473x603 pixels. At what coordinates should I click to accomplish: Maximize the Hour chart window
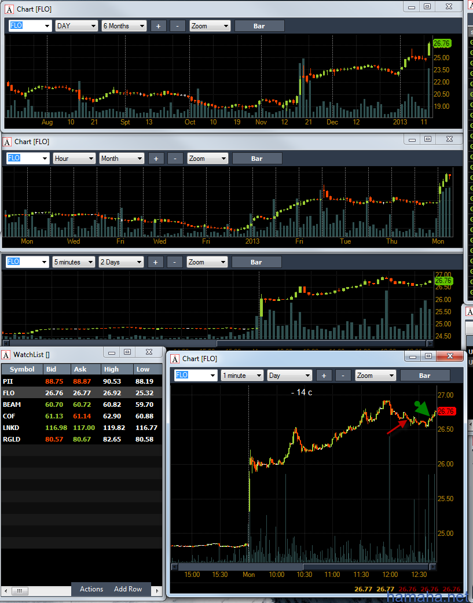point(428,139)
